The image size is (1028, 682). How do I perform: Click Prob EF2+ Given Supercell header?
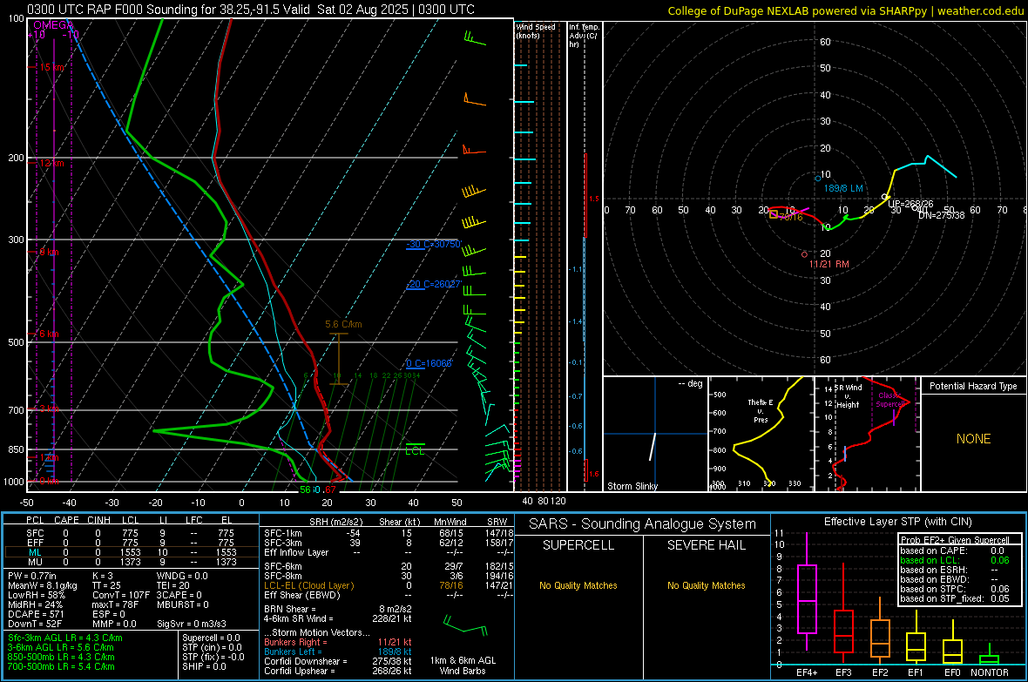[x=955, y=540]
